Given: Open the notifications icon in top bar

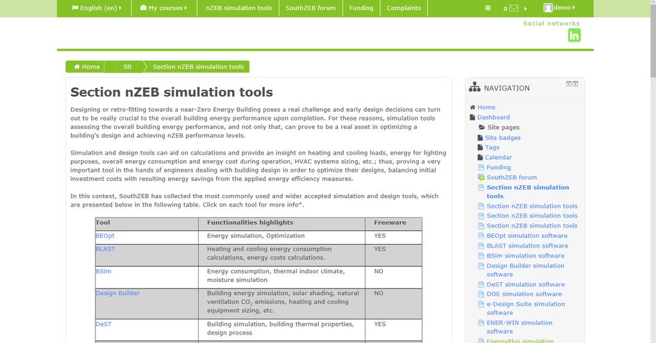Looking at the screenshot, I should 488,8.
